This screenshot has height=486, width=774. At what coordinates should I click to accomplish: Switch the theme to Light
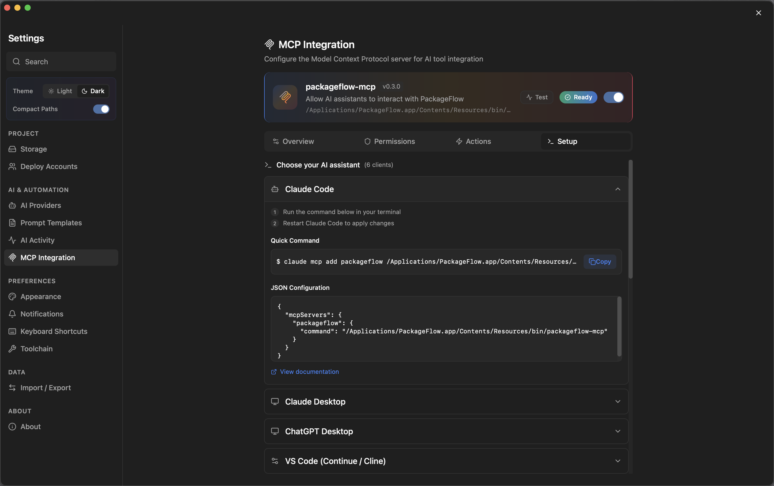click(59, 91)
